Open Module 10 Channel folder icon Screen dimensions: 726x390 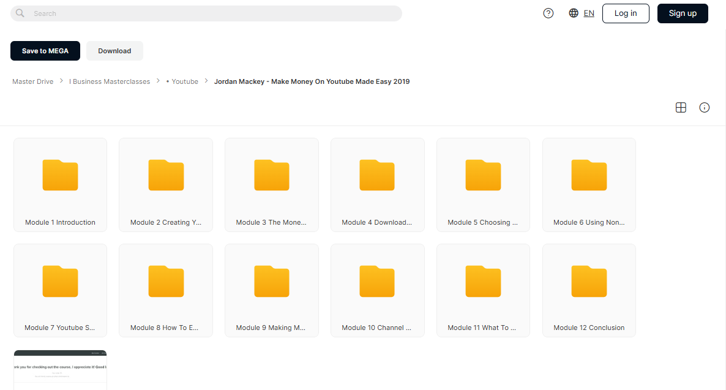(x=377, y=281)
